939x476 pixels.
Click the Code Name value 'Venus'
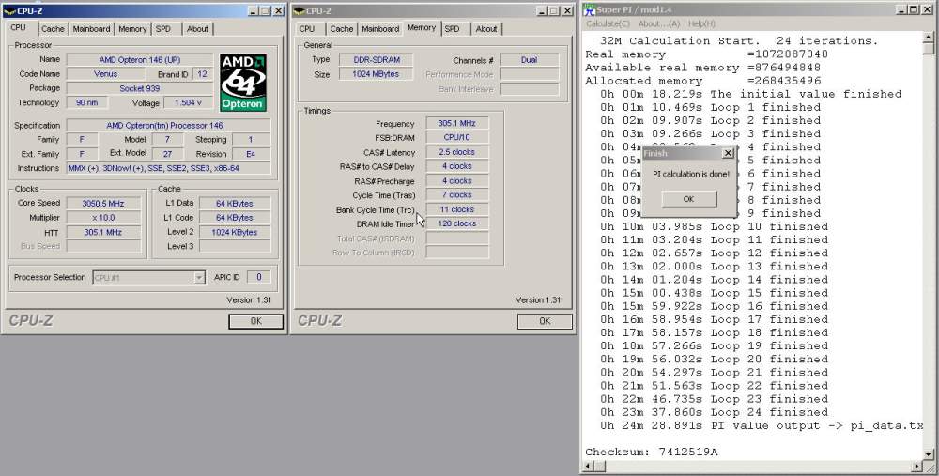pyautogui.click(x=105, y=74)
